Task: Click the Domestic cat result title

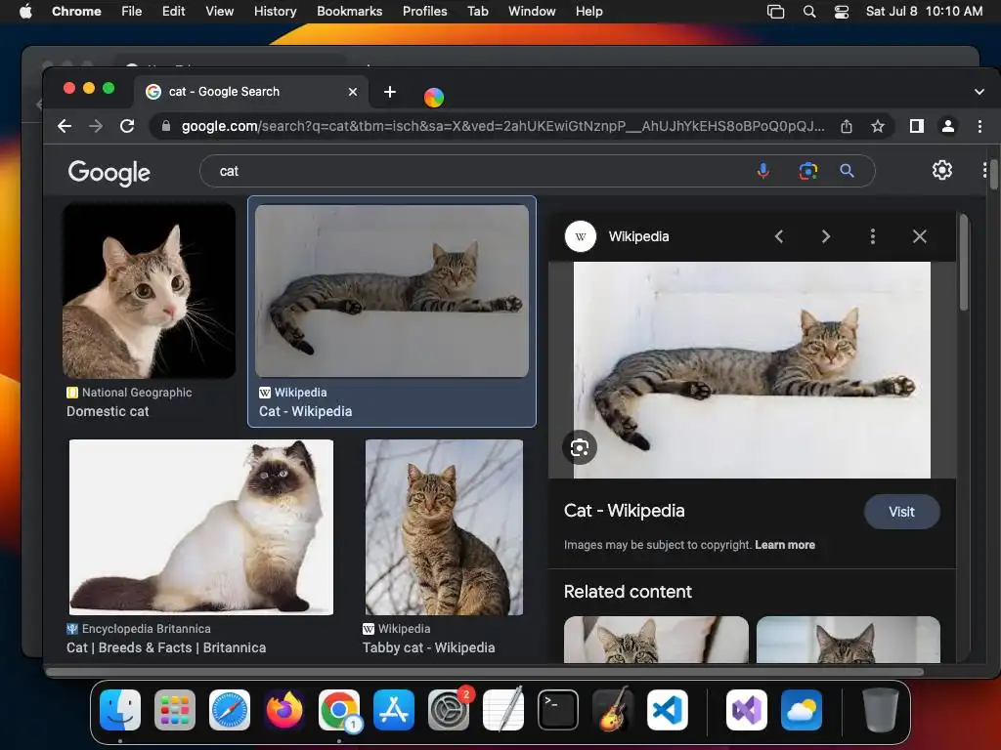Action: pyautogui.click(x=108, y=412)
